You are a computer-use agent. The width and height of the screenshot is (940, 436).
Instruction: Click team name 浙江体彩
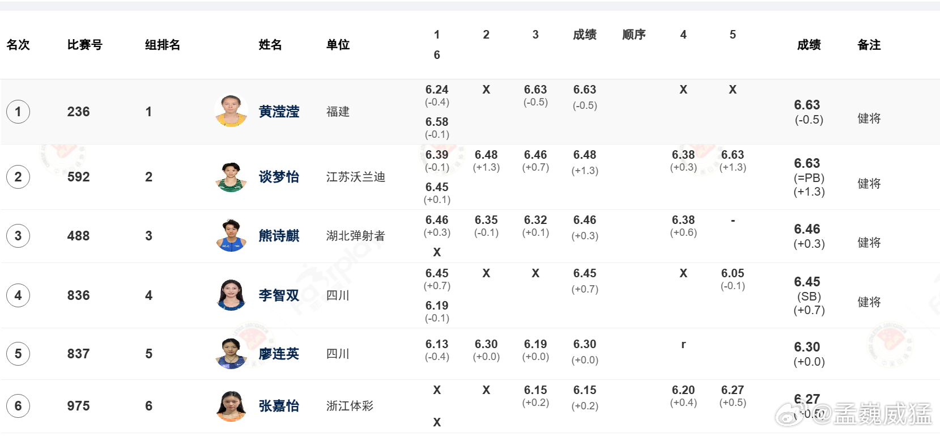350,406
